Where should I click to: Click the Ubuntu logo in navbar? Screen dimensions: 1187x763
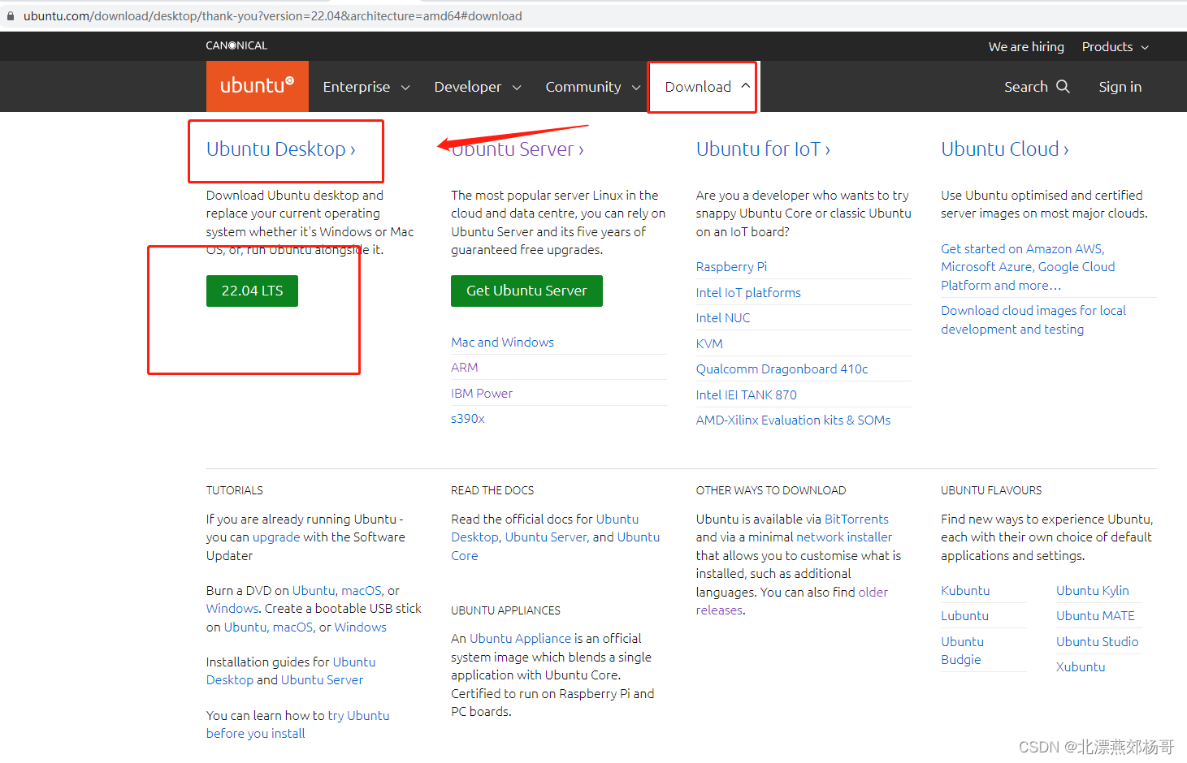coord(257,86)
